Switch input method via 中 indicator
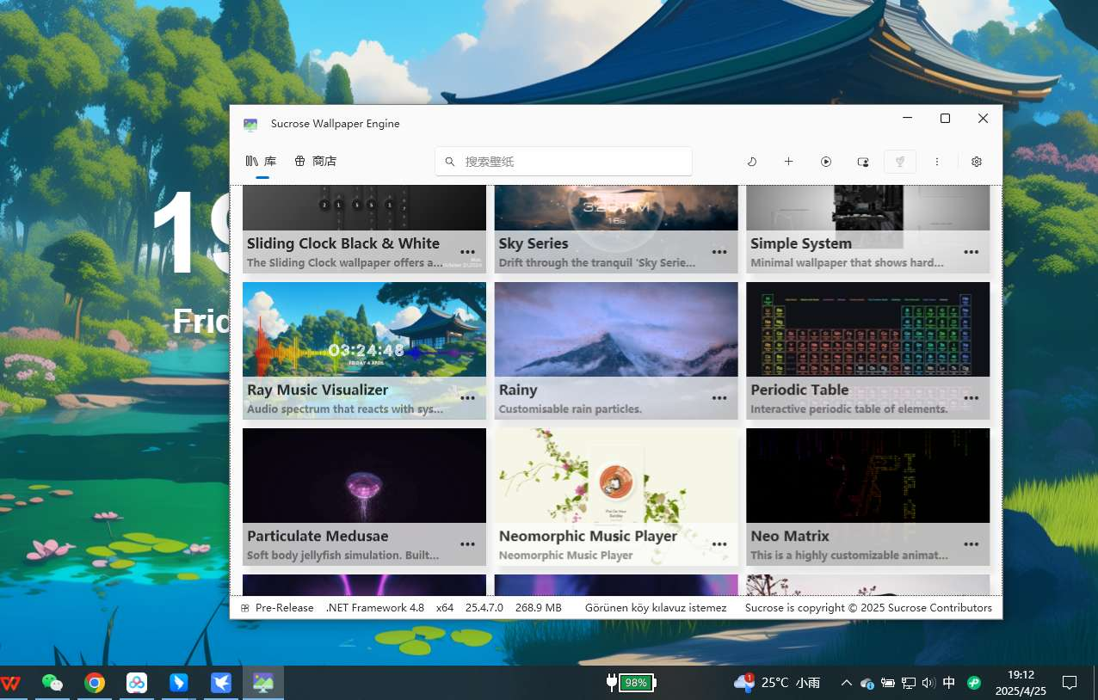1098x700 pixels. pyautogui.click(x=949, y=683)
